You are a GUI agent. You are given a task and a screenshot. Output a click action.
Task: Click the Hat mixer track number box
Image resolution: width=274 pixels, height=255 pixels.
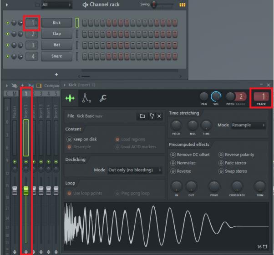[32, 45]
